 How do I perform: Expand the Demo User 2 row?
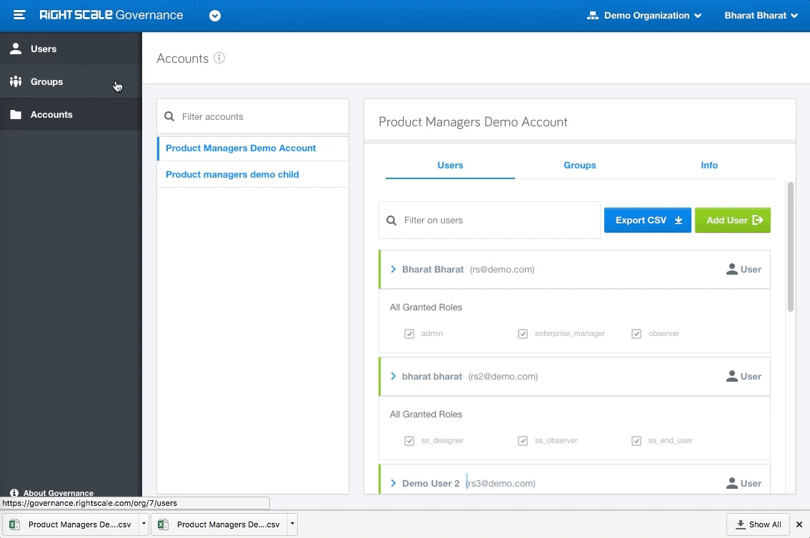(393, 483)
